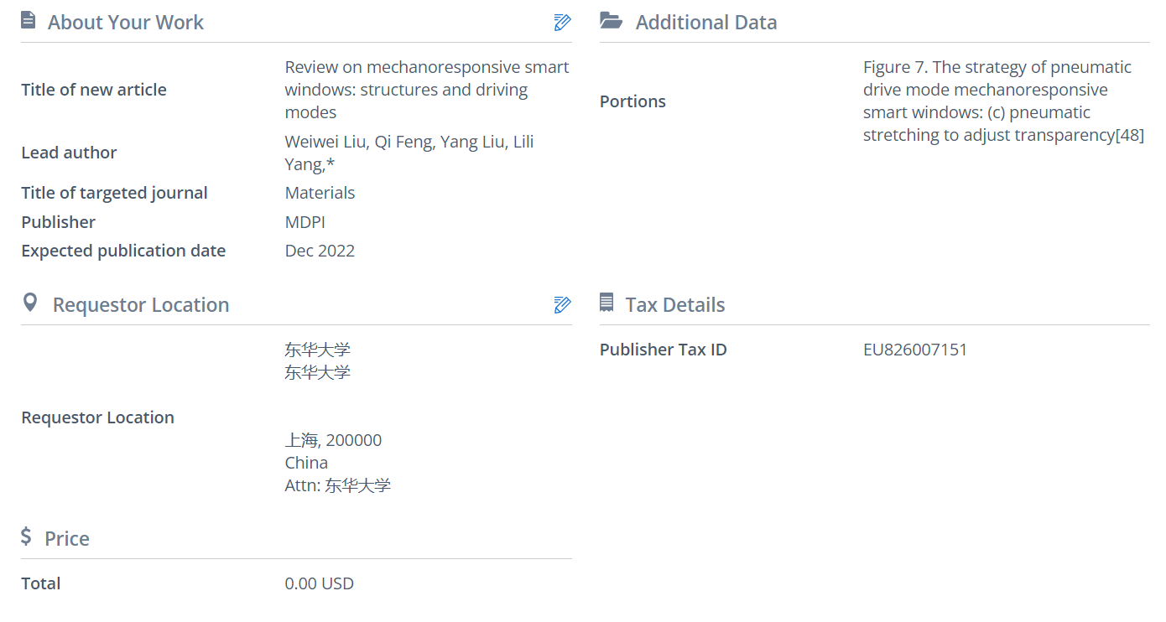Click the article title text about mechanoresponsive smart windows
This screenshot has width=1166, height=622.
tap(426, 90)
